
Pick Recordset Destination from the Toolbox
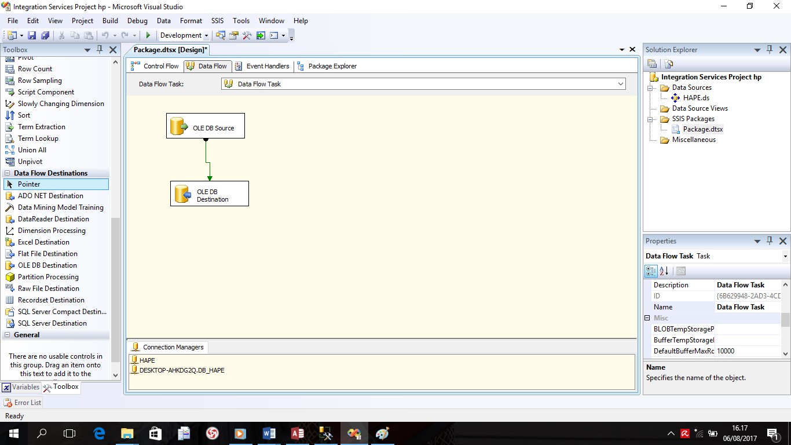click(x=51, y=300)
